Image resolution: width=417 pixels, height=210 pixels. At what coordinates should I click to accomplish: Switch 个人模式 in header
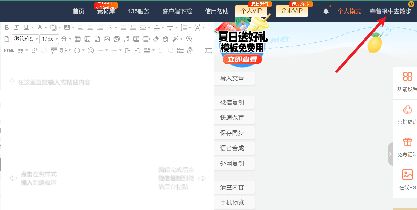pyautogui.click(x=349, y=11)
